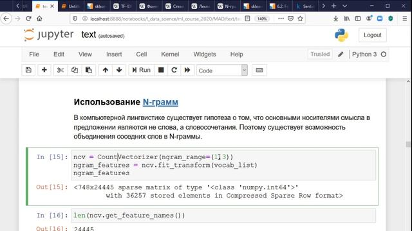
Task: Restart kernel and run all cells
Action: click(187, 70)
